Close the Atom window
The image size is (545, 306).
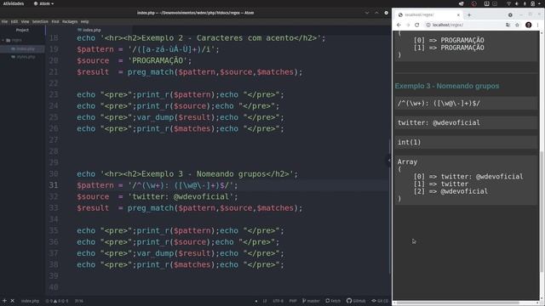386,13
